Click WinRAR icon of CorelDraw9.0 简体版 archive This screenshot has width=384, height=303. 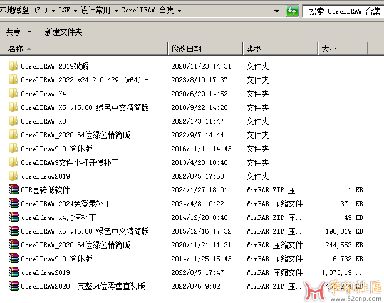tap(14, 258)
